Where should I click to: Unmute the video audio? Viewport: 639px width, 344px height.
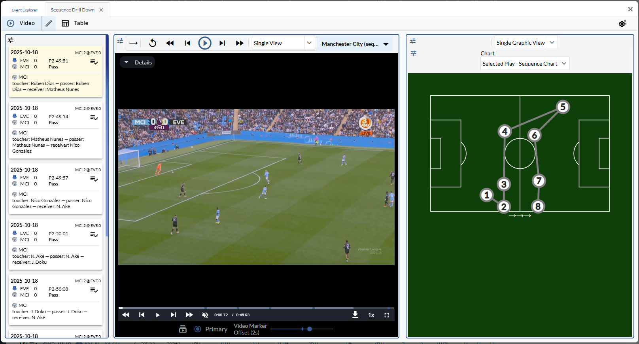205,315
